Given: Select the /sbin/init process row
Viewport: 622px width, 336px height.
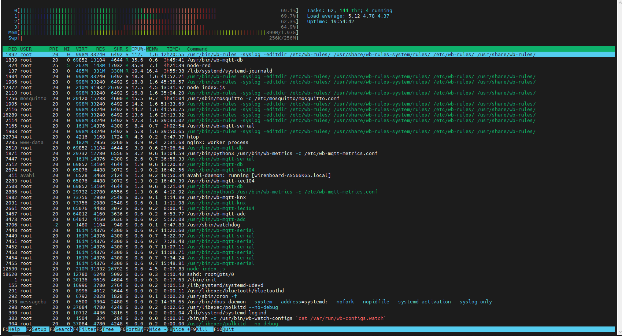Looking at the screenshot, I should tap(309, 280).
